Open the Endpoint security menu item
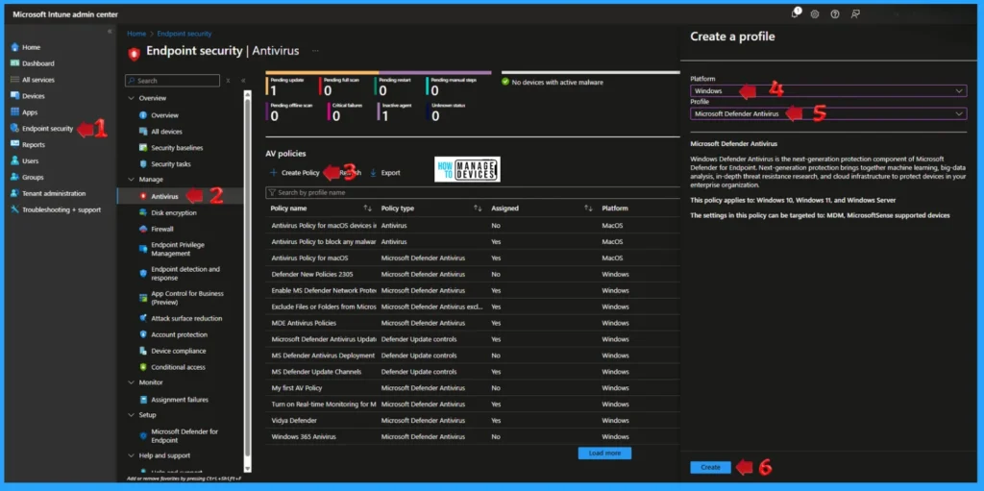Screen dimensions: 984x491 click(48, 129)
